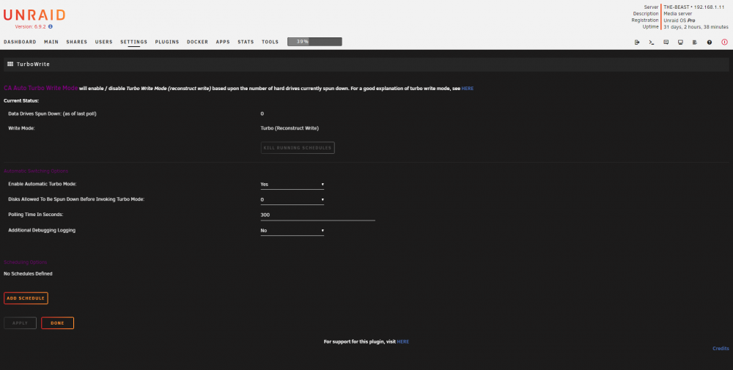Click the 'Data Drives Spun Down' label

click(x=52, y=114)
